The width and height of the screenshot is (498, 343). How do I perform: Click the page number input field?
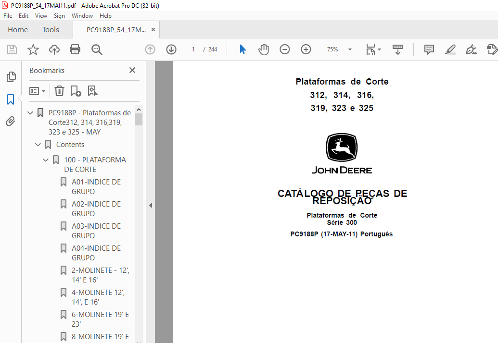click(193, 49)
